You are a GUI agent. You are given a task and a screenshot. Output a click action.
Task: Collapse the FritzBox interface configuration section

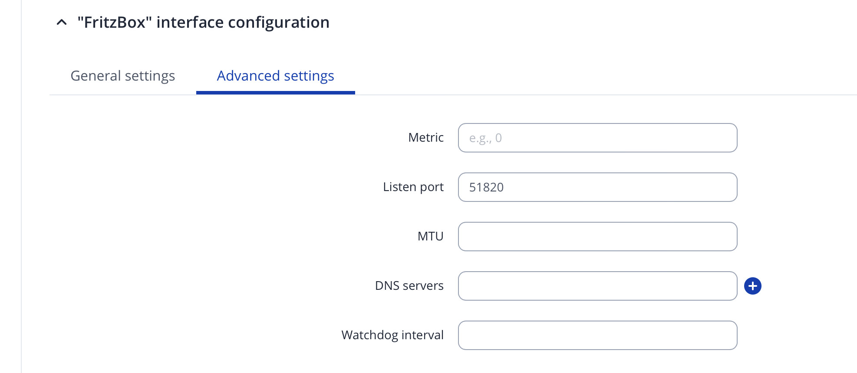pos(62,22)
